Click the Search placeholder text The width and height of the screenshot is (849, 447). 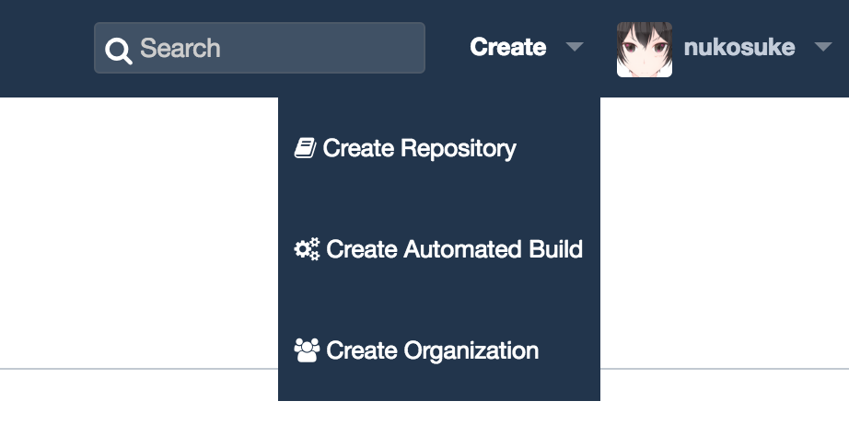tap(180, 48)
